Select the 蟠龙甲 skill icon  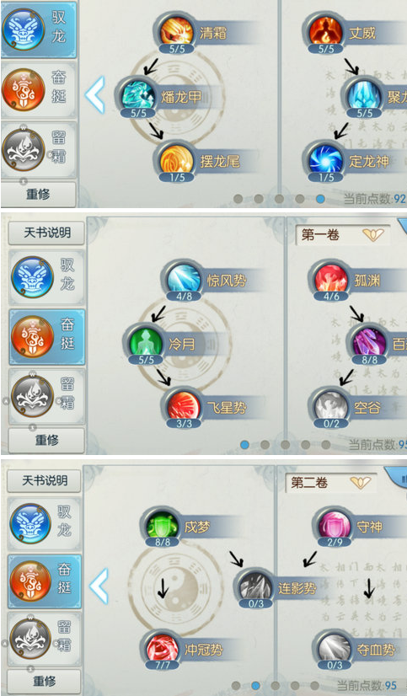138,96
